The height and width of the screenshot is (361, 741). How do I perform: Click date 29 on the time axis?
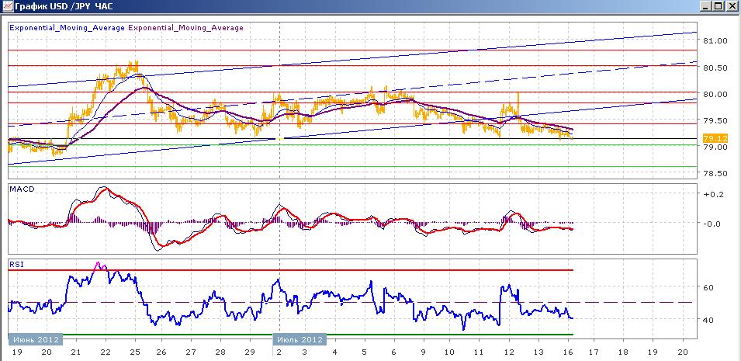coord(250,352)
